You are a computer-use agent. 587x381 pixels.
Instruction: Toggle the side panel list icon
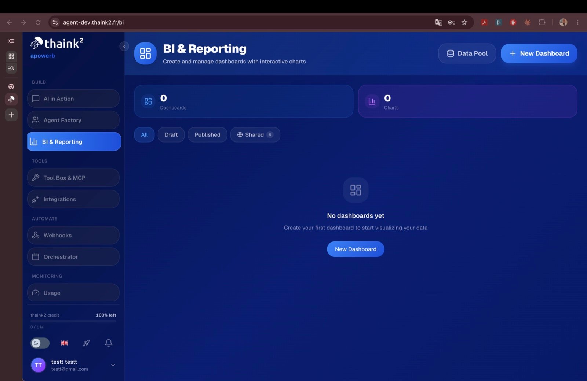(x=11, y=41)
